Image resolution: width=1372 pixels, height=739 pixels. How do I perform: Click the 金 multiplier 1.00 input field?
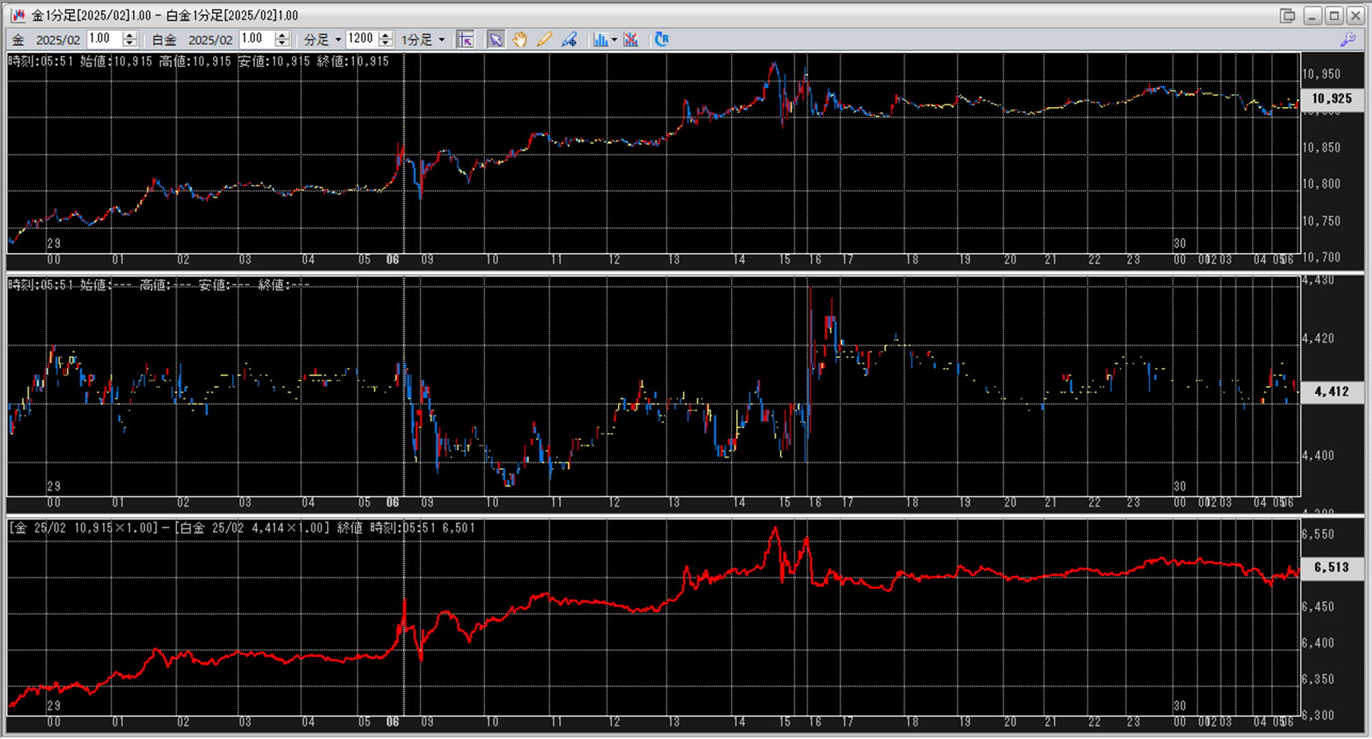click(104, 39)
